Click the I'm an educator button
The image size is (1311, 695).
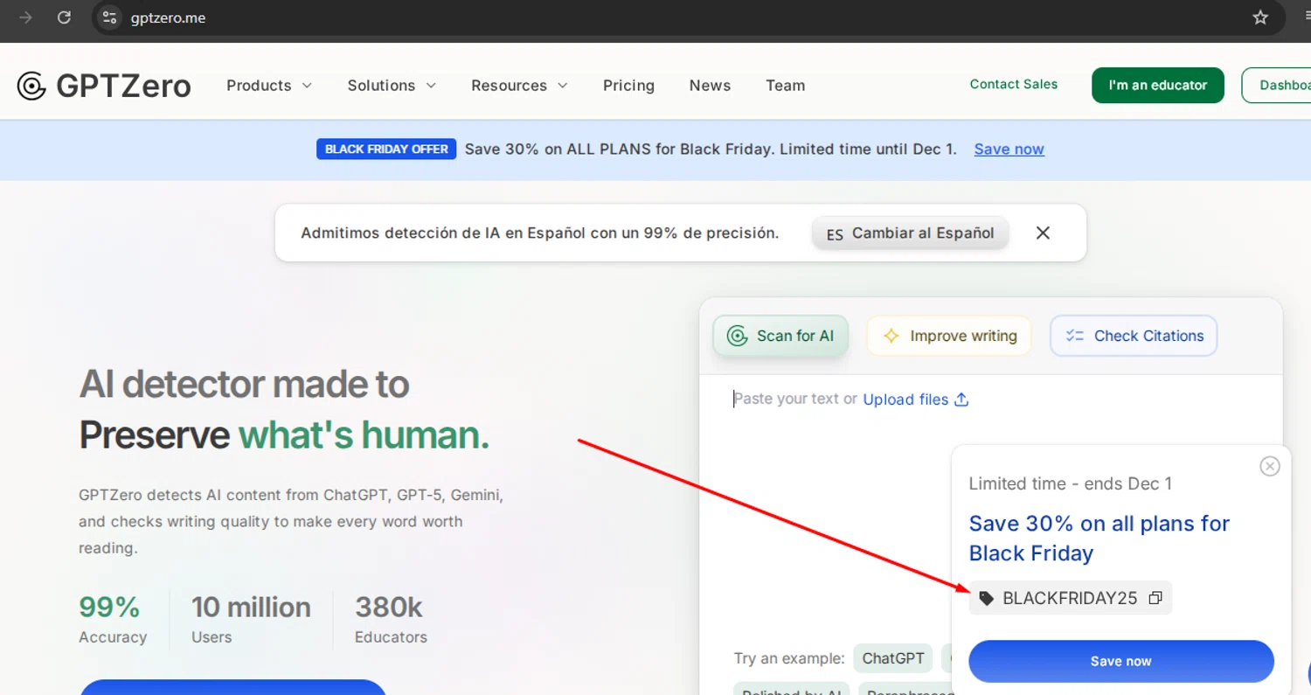point(1158,86)
